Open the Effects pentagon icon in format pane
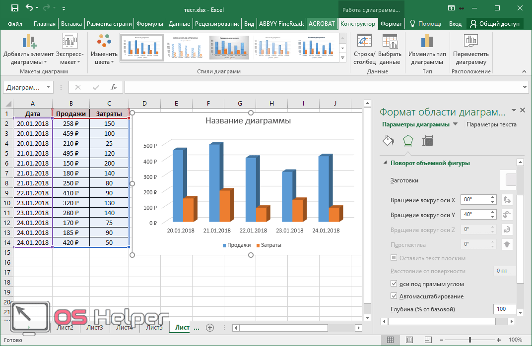 tap(407, 141)
